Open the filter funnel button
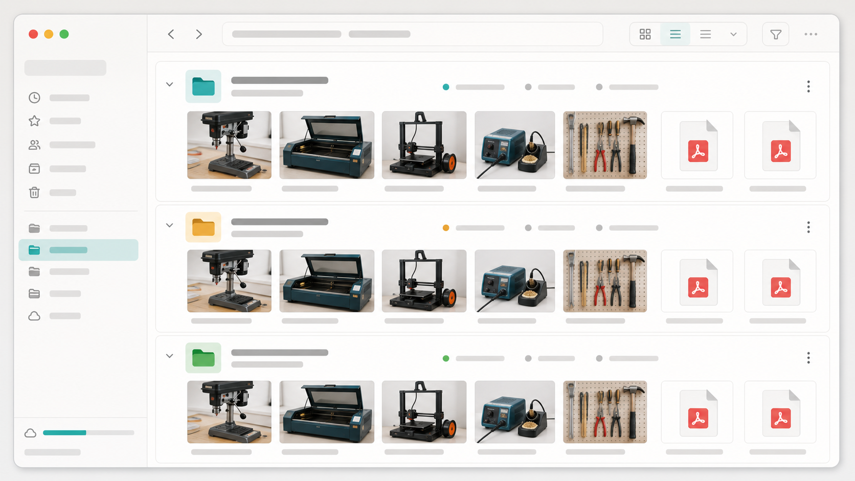855x481 pixels. (776, 34)
